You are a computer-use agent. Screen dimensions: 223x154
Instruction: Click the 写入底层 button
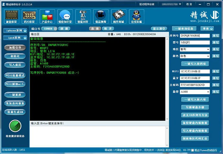coord(15,65)
